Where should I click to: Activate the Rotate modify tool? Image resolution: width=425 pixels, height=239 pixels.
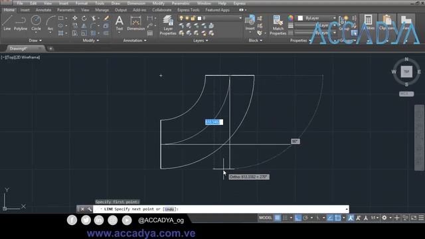click(x=84, y=18)
